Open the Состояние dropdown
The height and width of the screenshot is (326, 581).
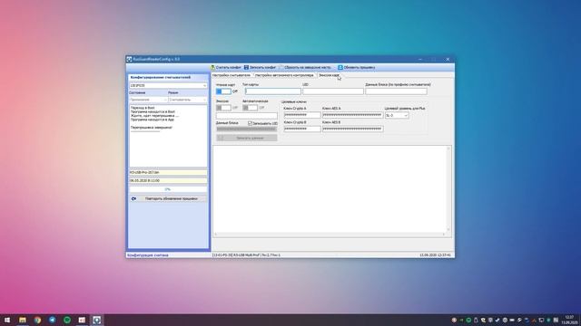coord(148,100)
